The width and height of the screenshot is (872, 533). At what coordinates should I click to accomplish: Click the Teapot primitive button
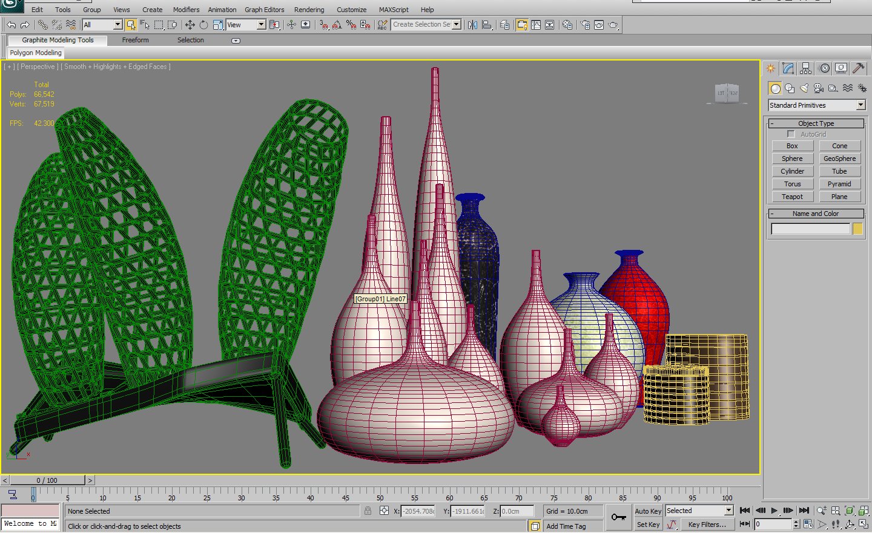point(792,196)
